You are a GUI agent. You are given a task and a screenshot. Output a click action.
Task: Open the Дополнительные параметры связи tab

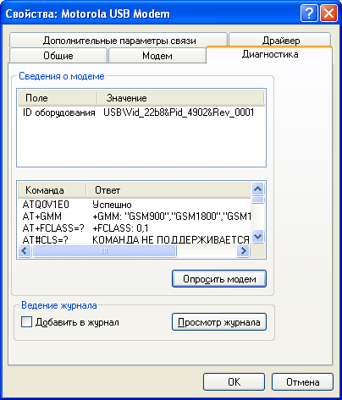[119, 40]
